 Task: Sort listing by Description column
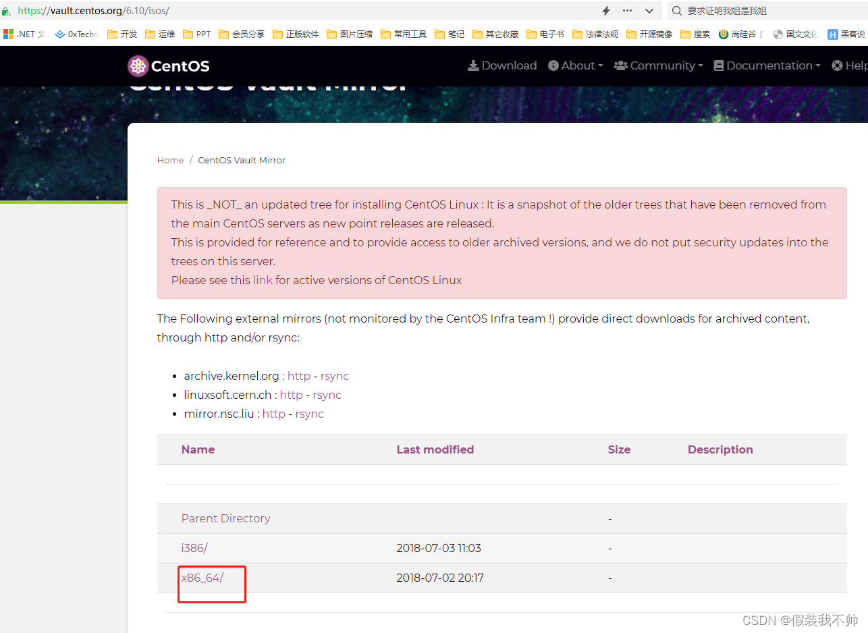tap(720, 449)
